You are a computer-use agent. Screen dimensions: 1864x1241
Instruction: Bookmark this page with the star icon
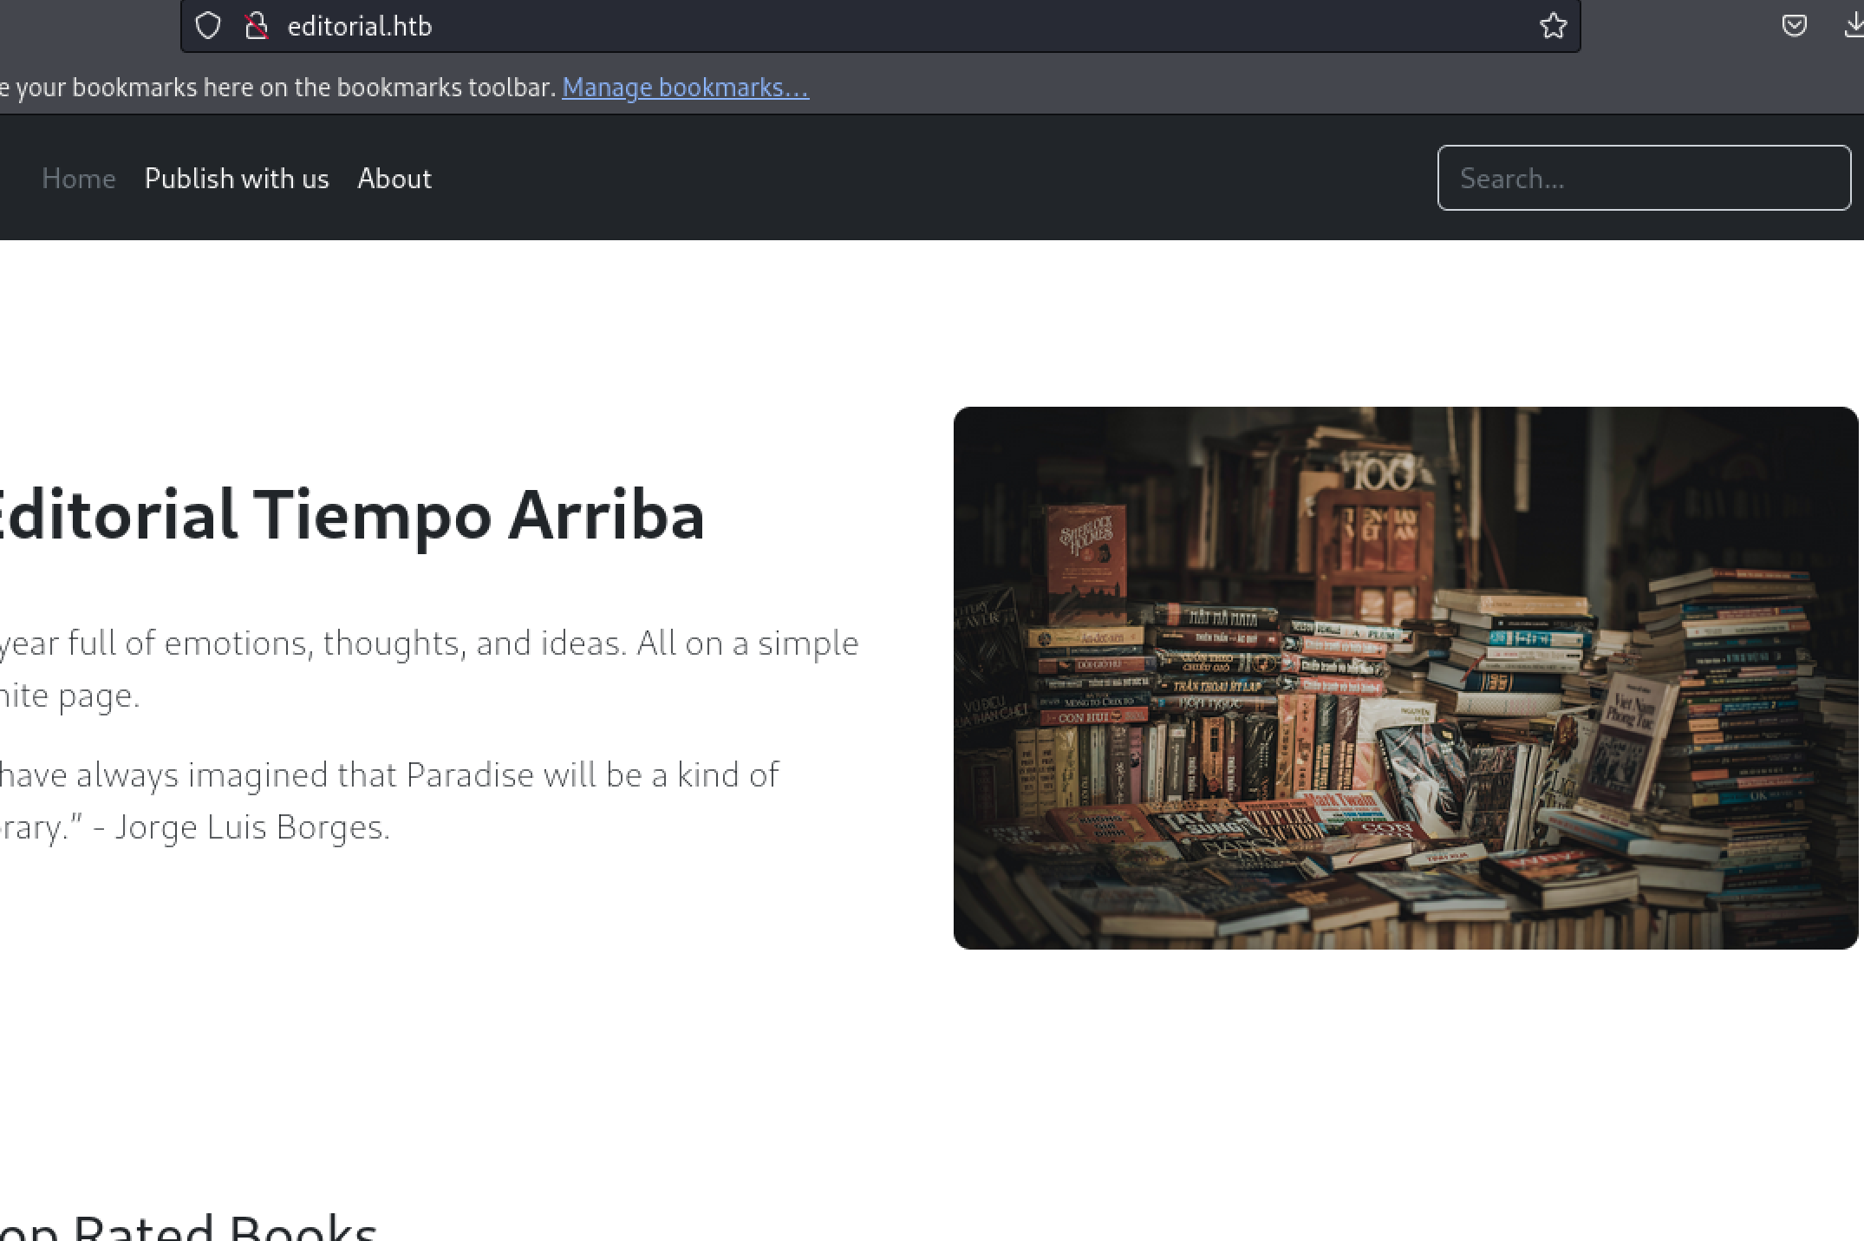1553,26
